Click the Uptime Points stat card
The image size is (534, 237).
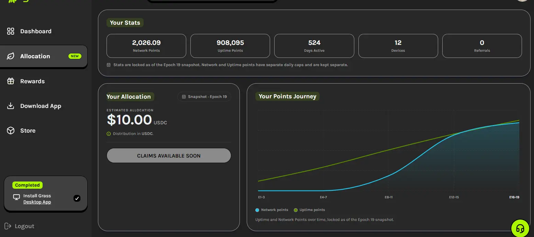[x=230, y=46]
